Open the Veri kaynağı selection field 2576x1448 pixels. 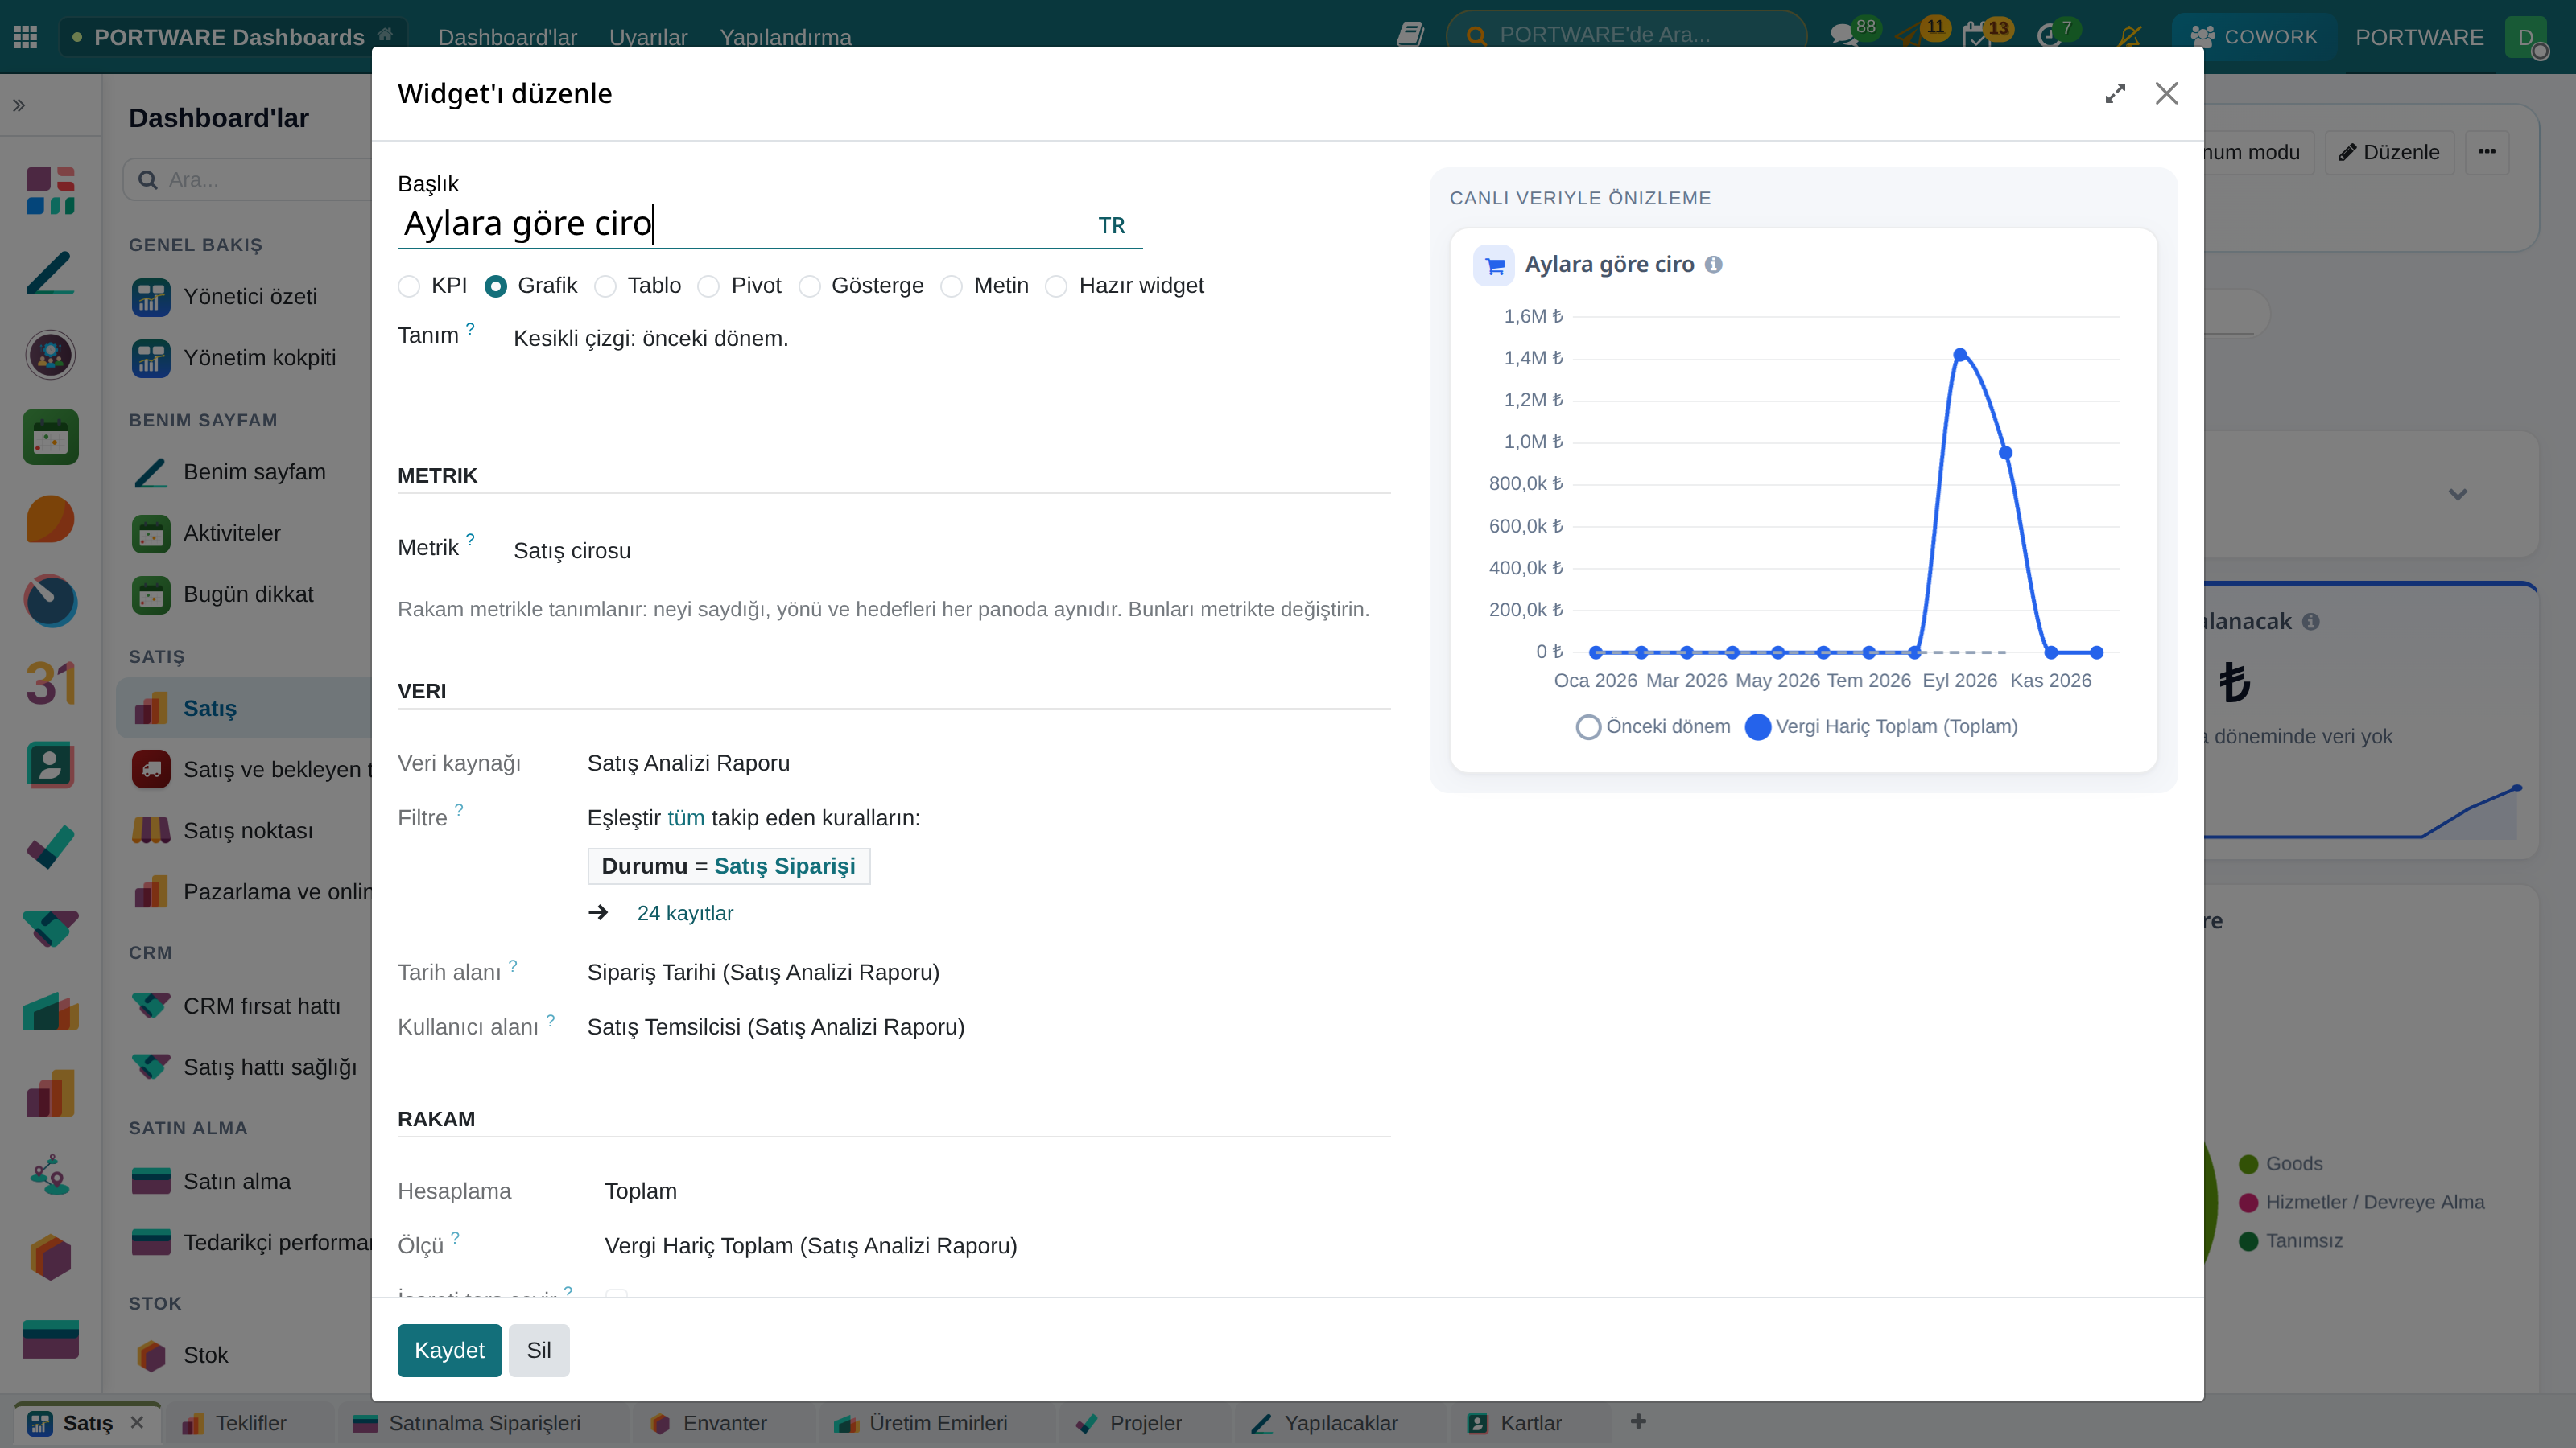pos(988,763)
